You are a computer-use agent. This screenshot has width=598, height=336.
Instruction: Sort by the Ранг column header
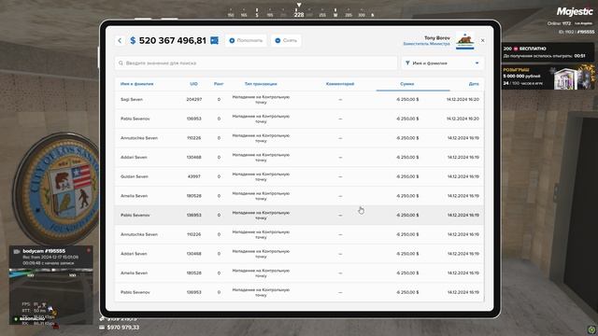pos(219,84)
